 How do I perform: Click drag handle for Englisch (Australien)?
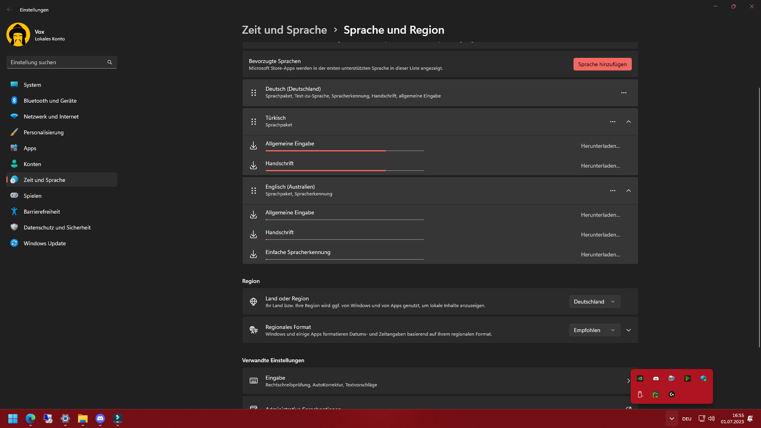(x=254, y=191)
